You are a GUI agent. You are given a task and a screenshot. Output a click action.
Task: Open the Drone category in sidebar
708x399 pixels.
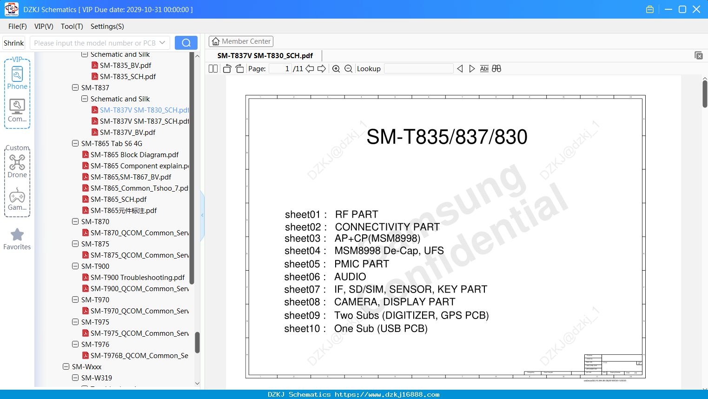[x=17, y=166]
